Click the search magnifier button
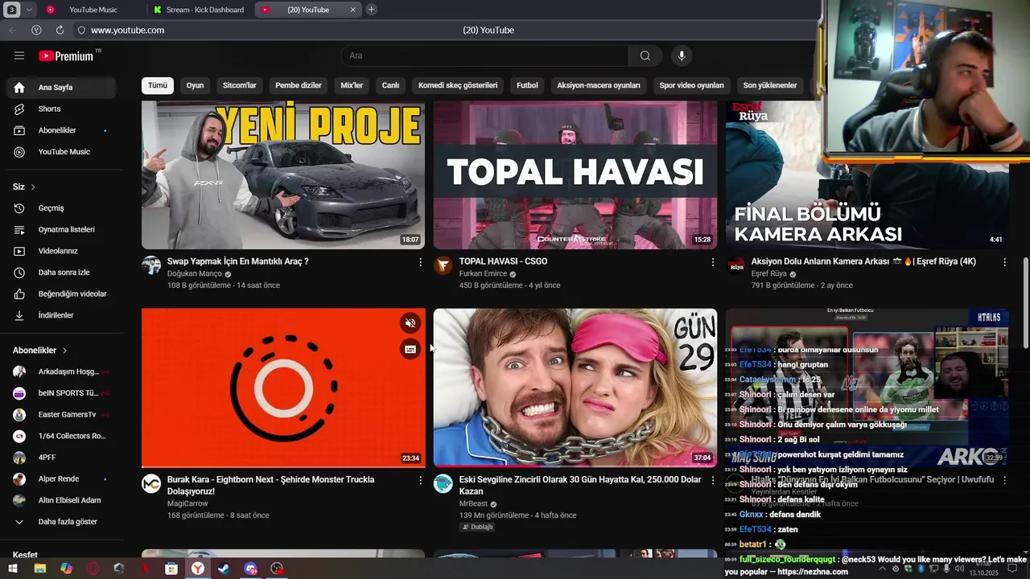The width and height of the screenshot is (1030, 579). (x=645, y=55)
